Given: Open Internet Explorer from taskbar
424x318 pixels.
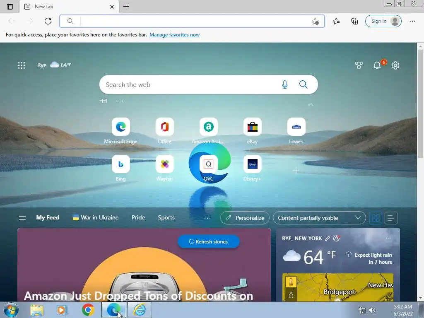Looking at the screenshot, I should 140,310.
